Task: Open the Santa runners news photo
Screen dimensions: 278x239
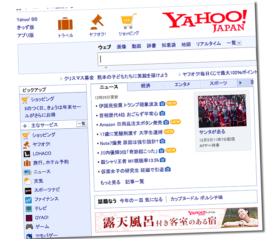Action: coord(222,111)
